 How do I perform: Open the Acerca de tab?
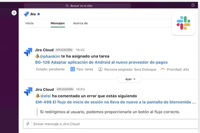[80, 23]
